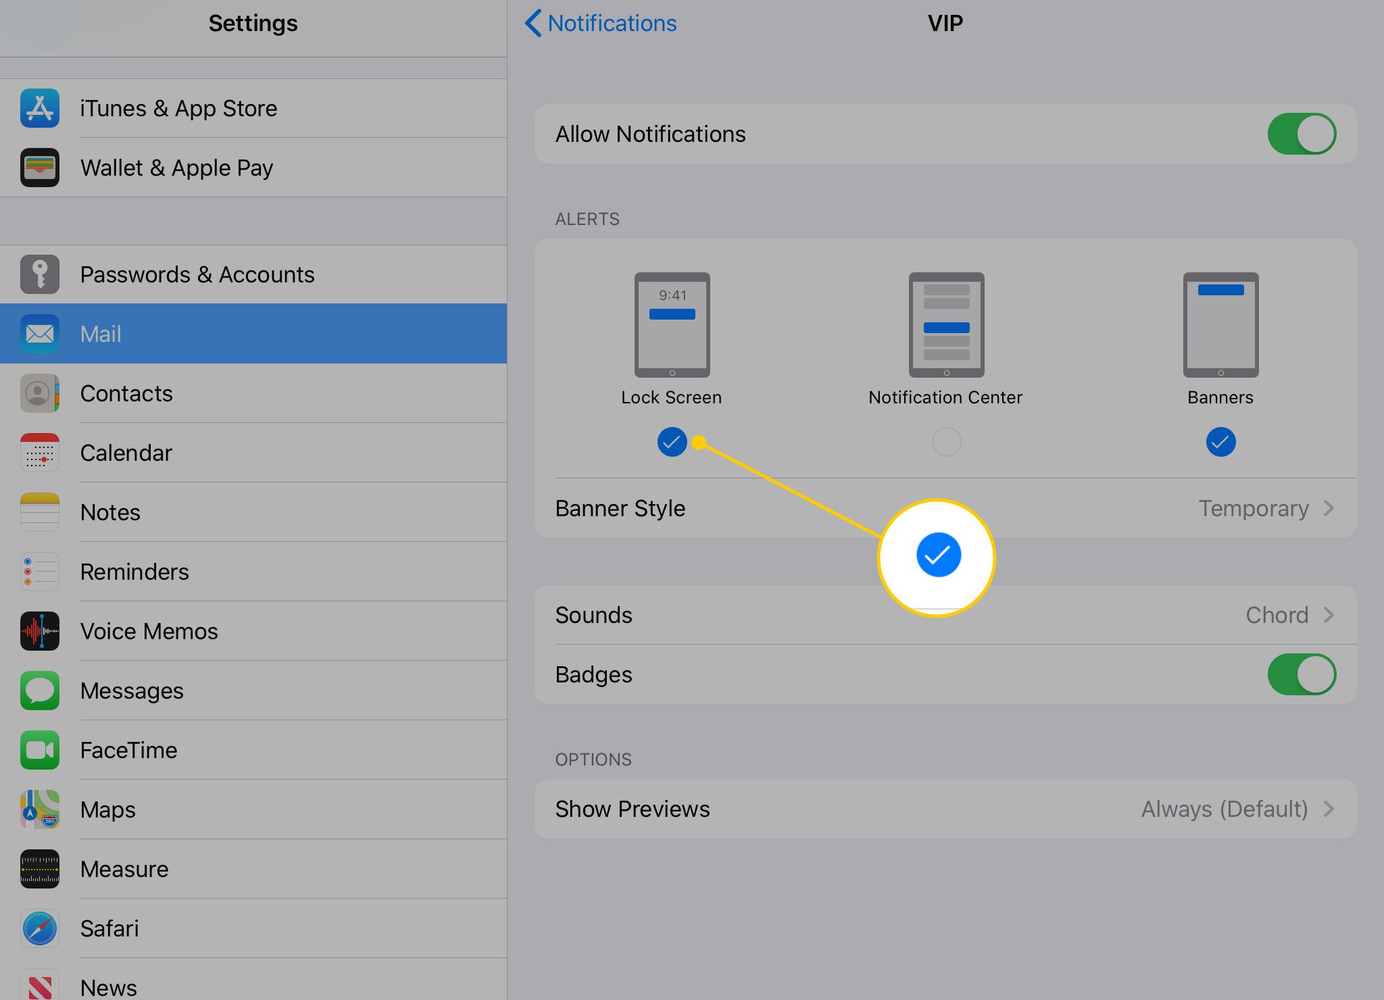Tap the Wallet & Apple Pay icon

(40, 168)
